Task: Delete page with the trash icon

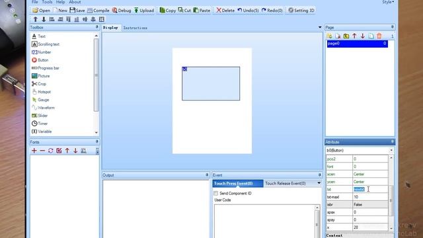Action: [x=379, y=36]
